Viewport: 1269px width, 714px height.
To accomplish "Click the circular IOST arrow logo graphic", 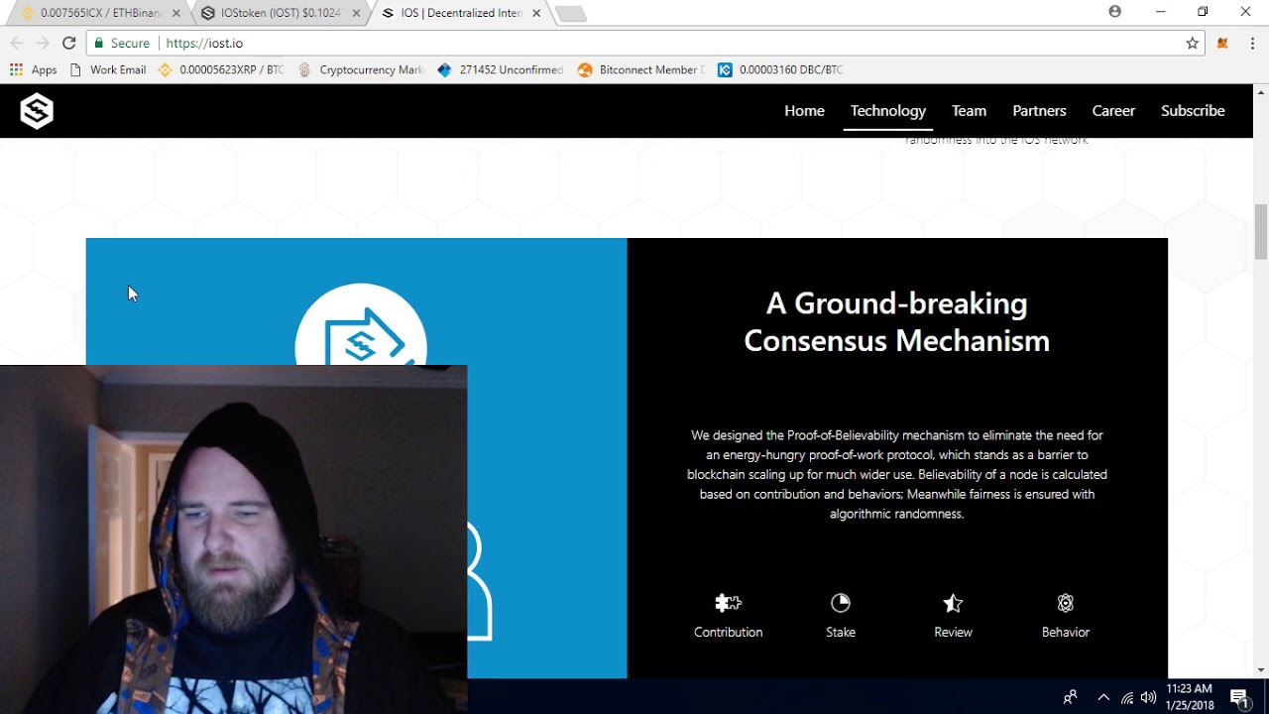I will [x=361, y=325].
